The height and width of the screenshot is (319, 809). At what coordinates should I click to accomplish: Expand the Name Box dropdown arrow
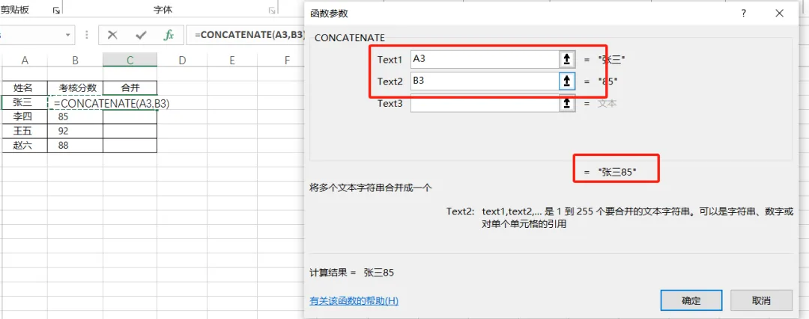click(68, 35)
